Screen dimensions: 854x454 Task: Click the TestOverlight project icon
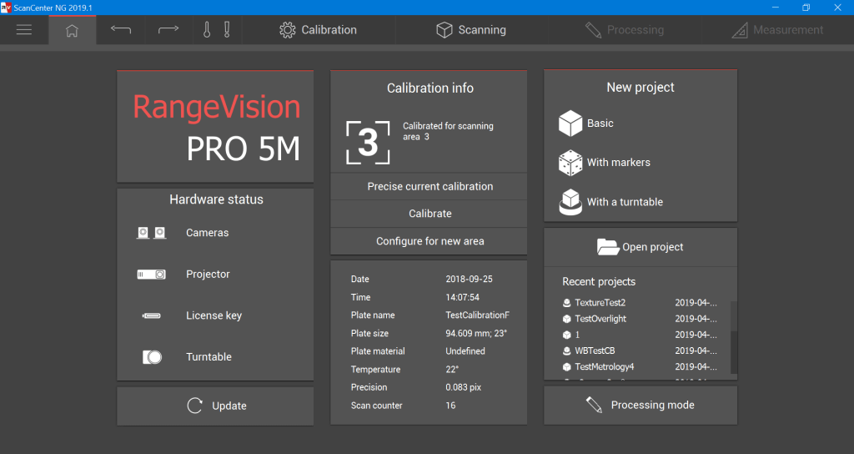coord(566,319)
